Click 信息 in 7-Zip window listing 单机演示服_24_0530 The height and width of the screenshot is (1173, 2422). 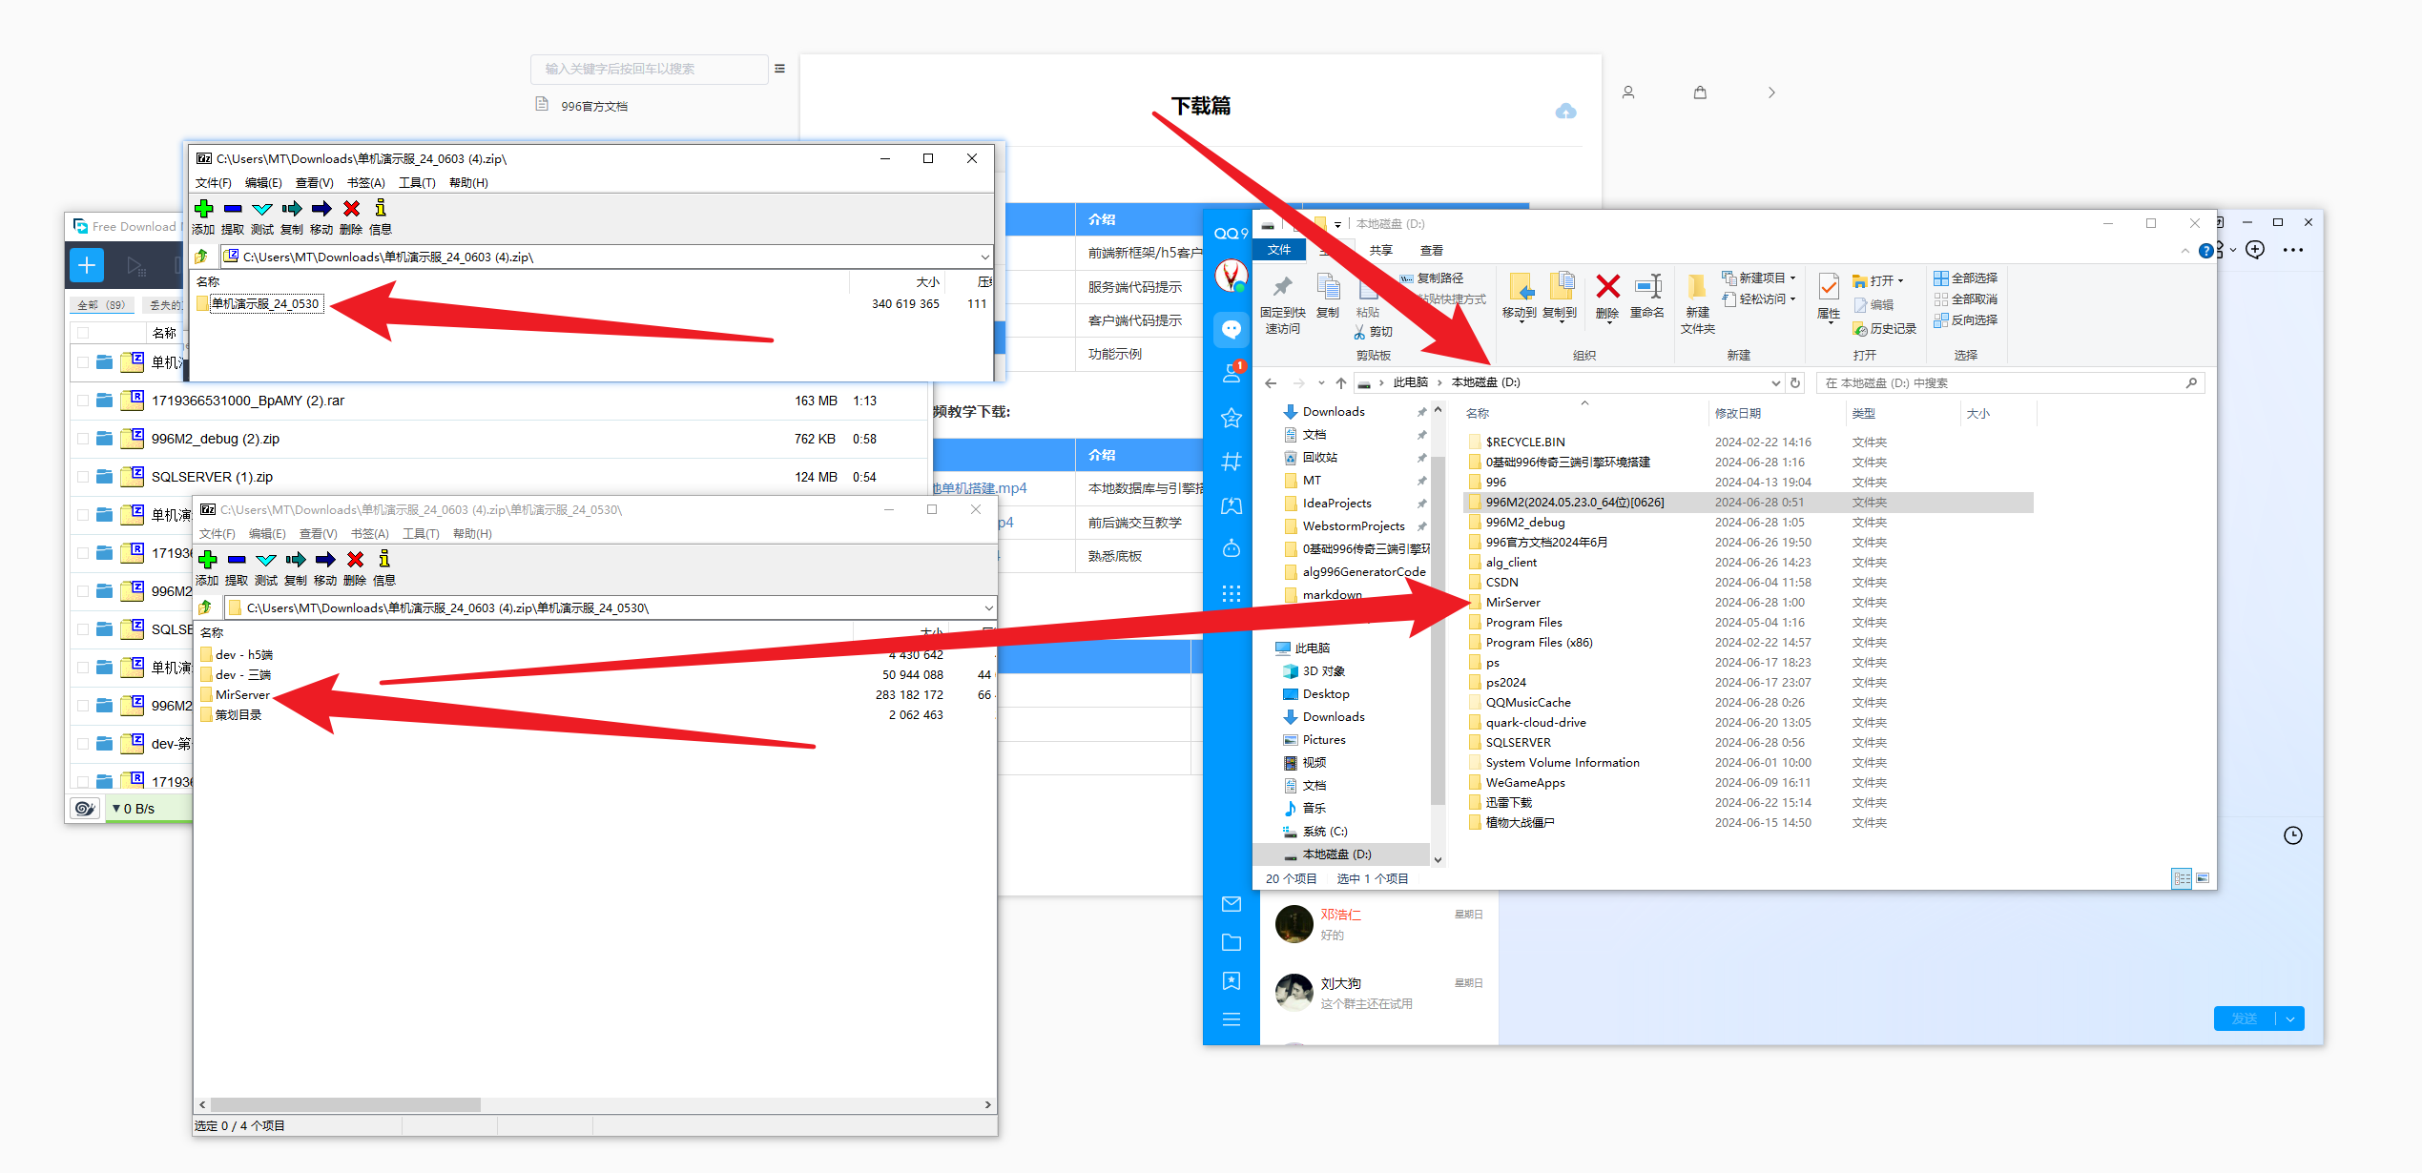pos(381,216)
